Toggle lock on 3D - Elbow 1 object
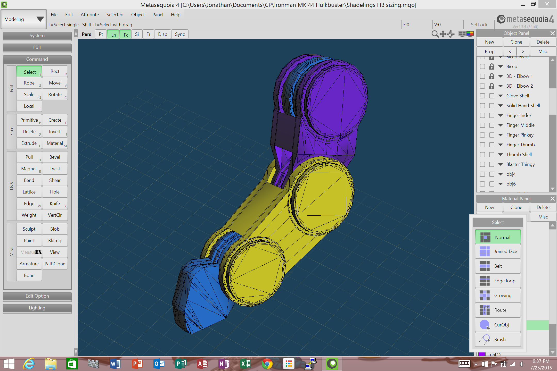The width and height of the screenshot is (557, 371). (492, 76)
